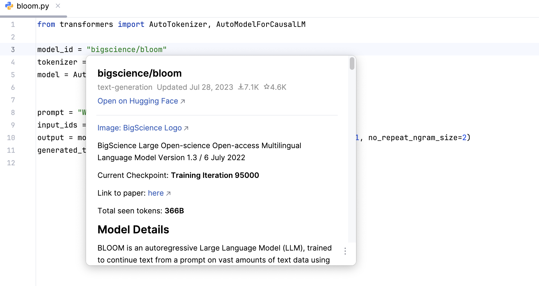Screen dimensions: 539x286
Task: Click the Updated Jul 28, 2023 text
Action: coord(195,87)
